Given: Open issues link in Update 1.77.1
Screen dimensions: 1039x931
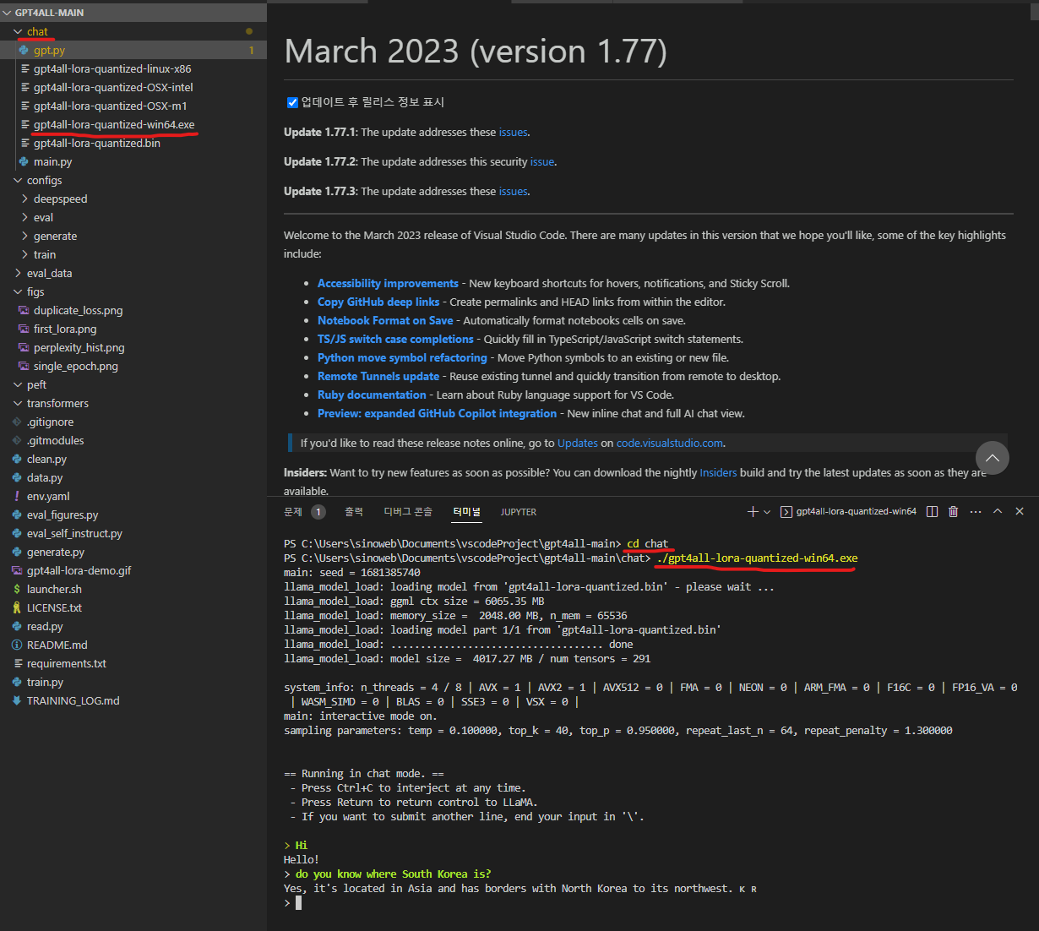Looking at the screenshot, I should (x=513, y=132).
